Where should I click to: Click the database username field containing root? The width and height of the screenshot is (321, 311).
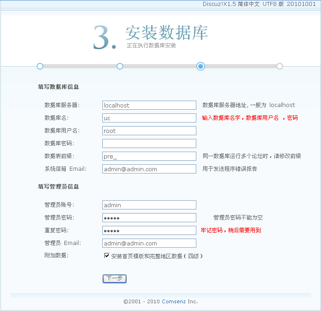click(149, 131)
